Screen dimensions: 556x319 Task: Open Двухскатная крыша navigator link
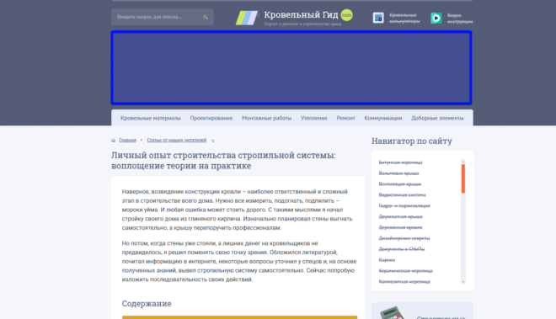tap(401, 216)
